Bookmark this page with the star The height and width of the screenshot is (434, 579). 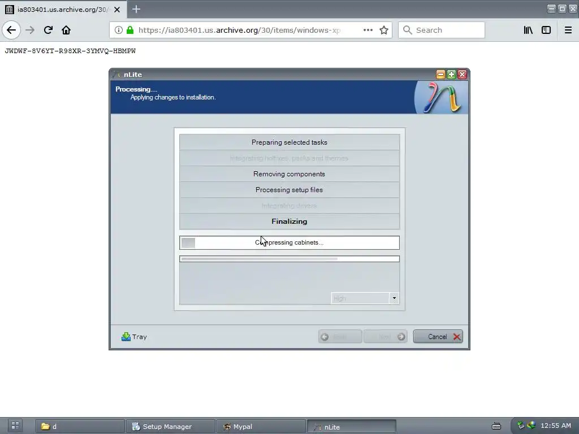pyautogui.click(x=384, y=30)
